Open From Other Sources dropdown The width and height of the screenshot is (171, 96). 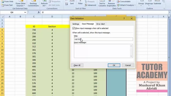[x=21, y=3]
